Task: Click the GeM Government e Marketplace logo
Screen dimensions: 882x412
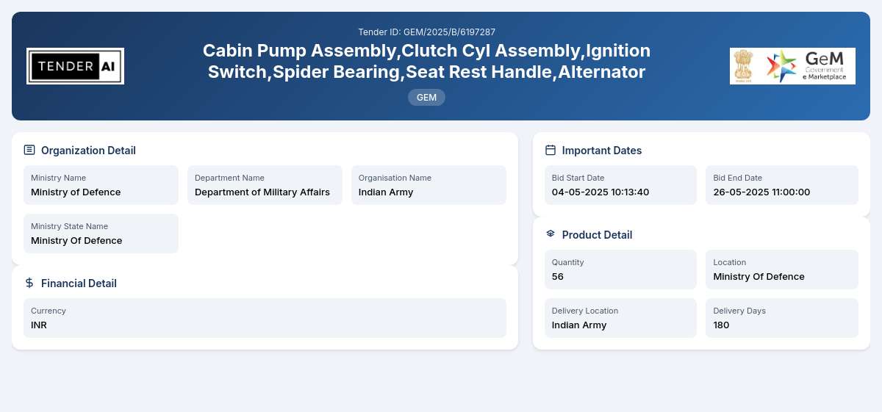Action: (807, 66)
